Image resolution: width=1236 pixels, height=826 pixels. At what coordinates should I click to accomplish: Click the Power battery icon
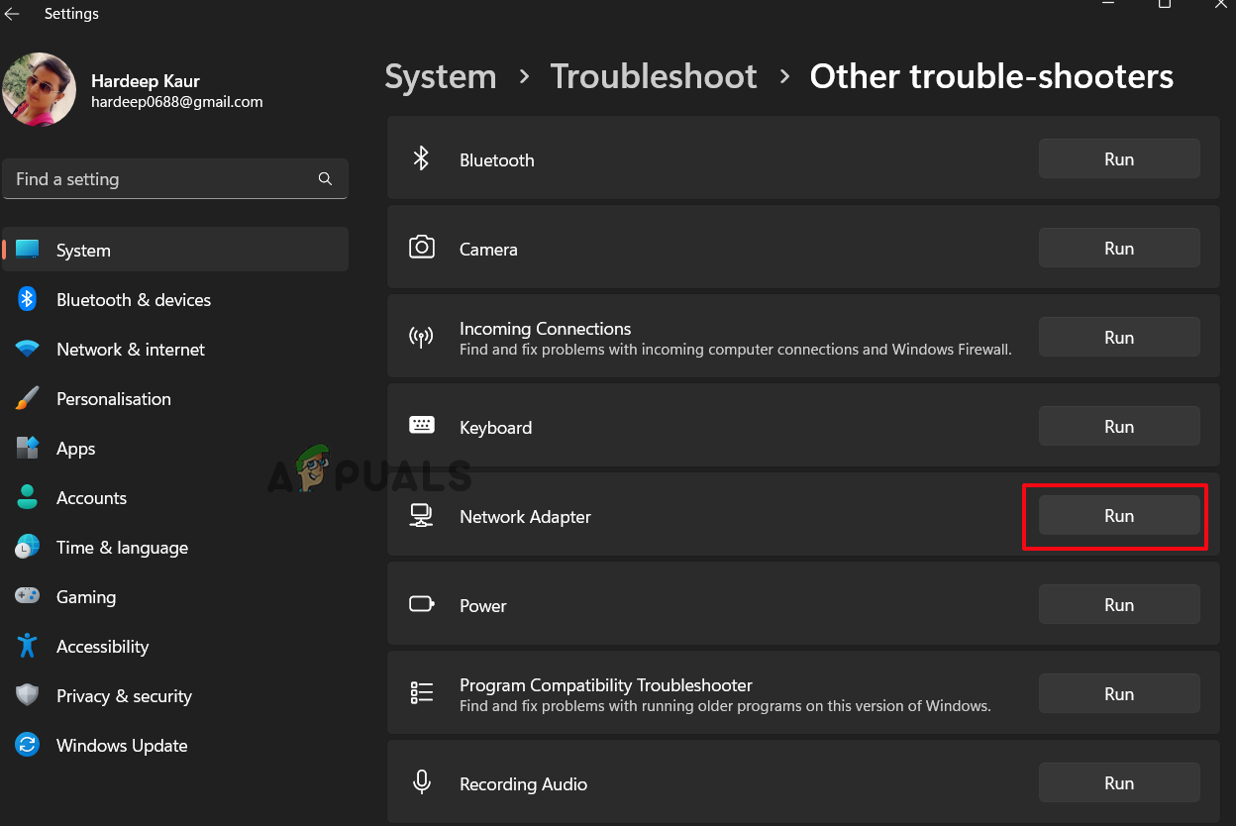[422, 604]
